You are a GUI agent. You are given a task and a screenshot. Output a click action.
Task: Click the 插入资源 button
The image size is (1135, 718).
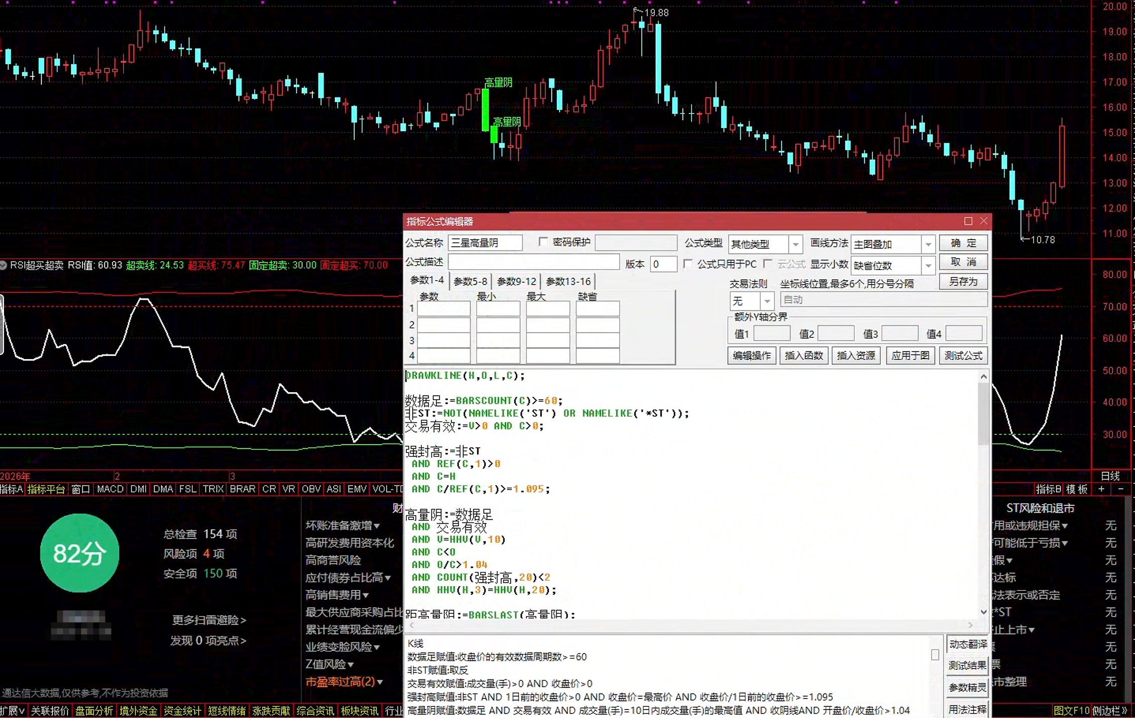coord(856,355)
